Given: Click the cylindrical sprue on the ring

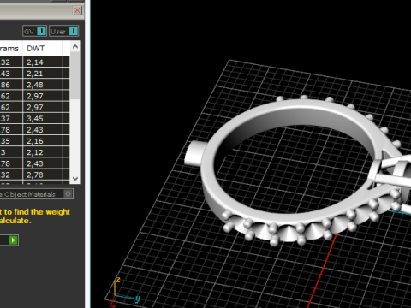Looking at the screenshot, I should pos(195,153).
